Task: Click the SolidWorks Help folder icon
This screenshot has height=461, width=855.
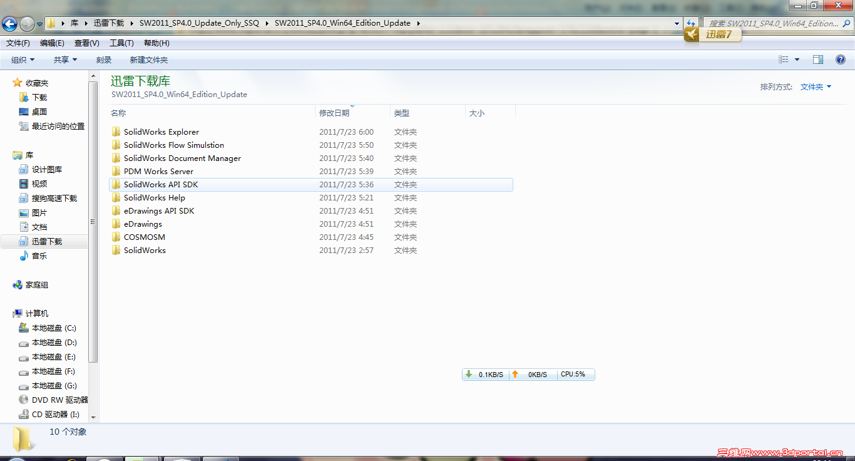Action: pos(116,198)
